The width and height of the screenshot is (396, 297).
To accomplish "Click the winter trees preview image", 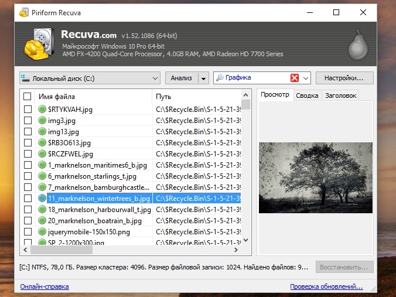I will [315, 178].
